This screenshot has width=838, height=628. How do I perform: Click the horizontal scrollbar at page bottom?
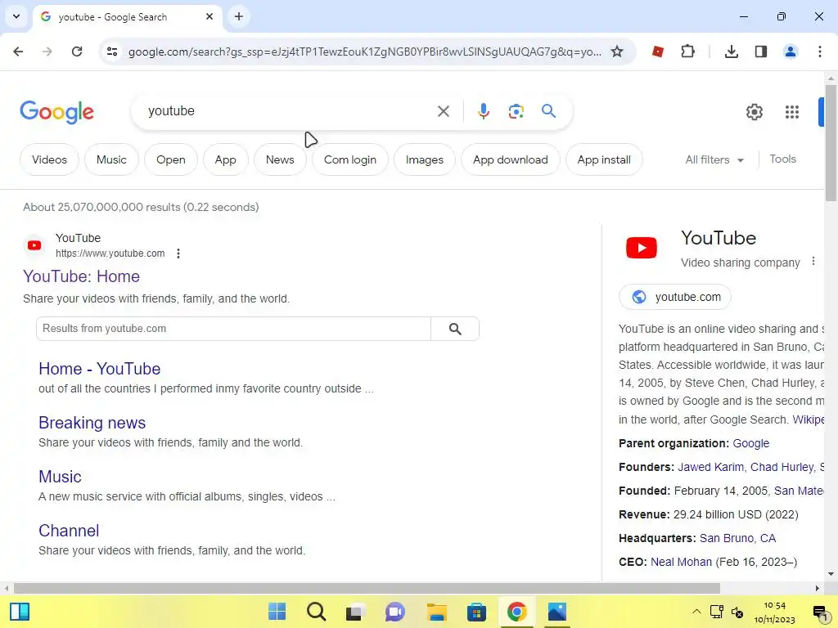[367, 589]
